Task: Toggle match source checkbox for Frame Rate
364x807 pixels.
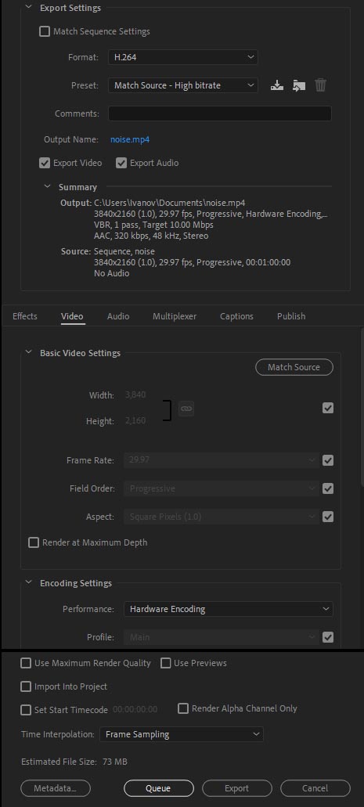Action: pos(328,460)
